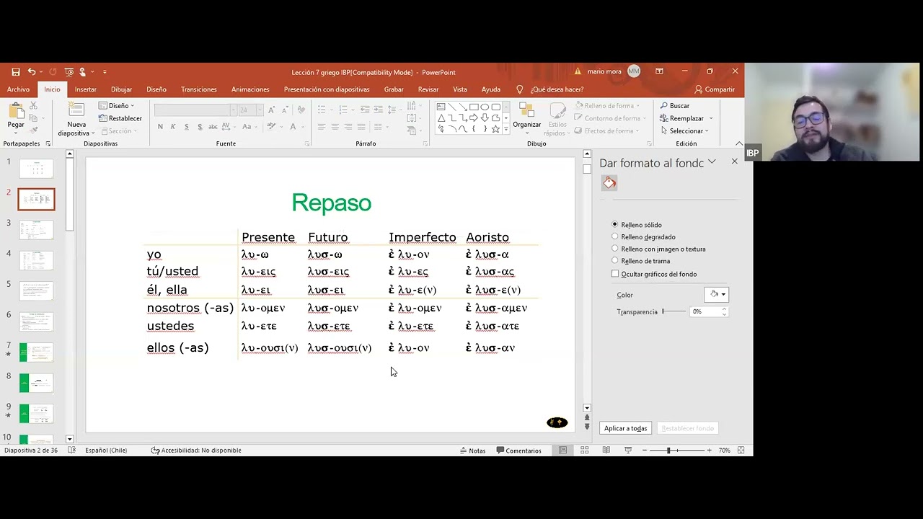Open the Seleccionar dropdown
Image resolution: width=923 pixels, height=519 pixels.
pyautogui.click(x=684, y=131)
